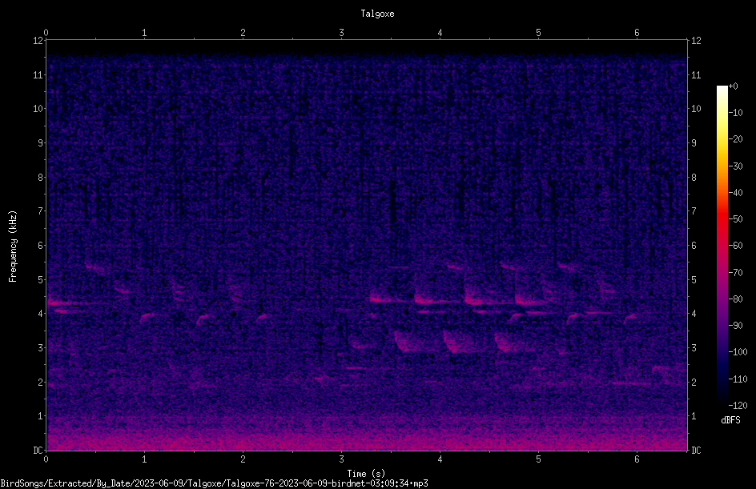Image resolution: width=756 pixels, height=489 pixels.
Task: Click the "dBFS" unit label under the color scale
Action: pyautogui.click(x=730, y=420)
